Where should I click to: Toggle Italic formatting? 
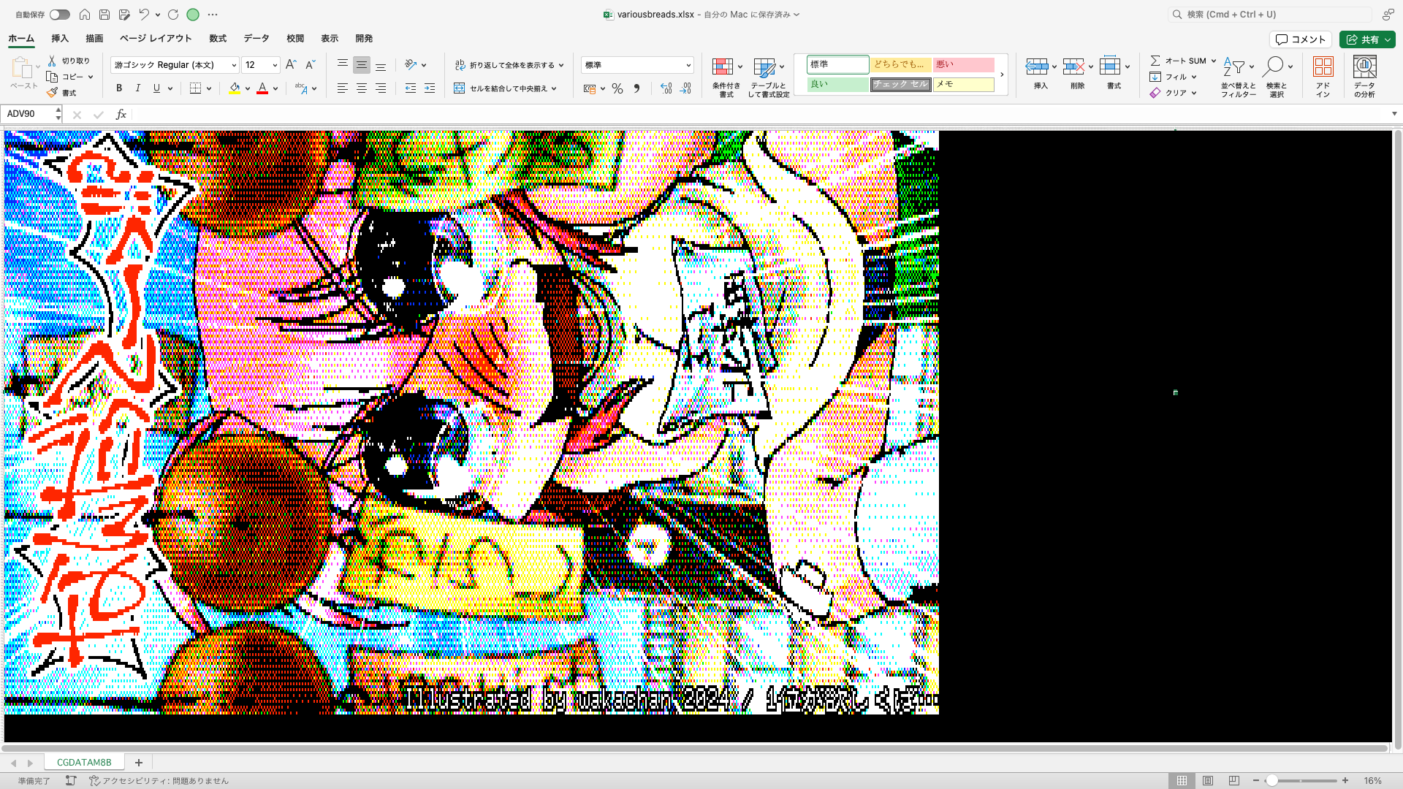(x=138, y=88)
